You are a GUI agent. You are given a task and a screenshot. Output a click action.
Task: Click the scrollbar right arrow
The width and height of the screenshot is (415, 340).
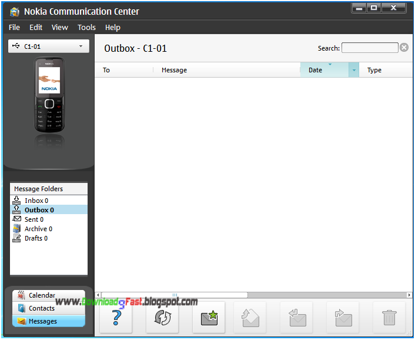click(x=410, y=295)
